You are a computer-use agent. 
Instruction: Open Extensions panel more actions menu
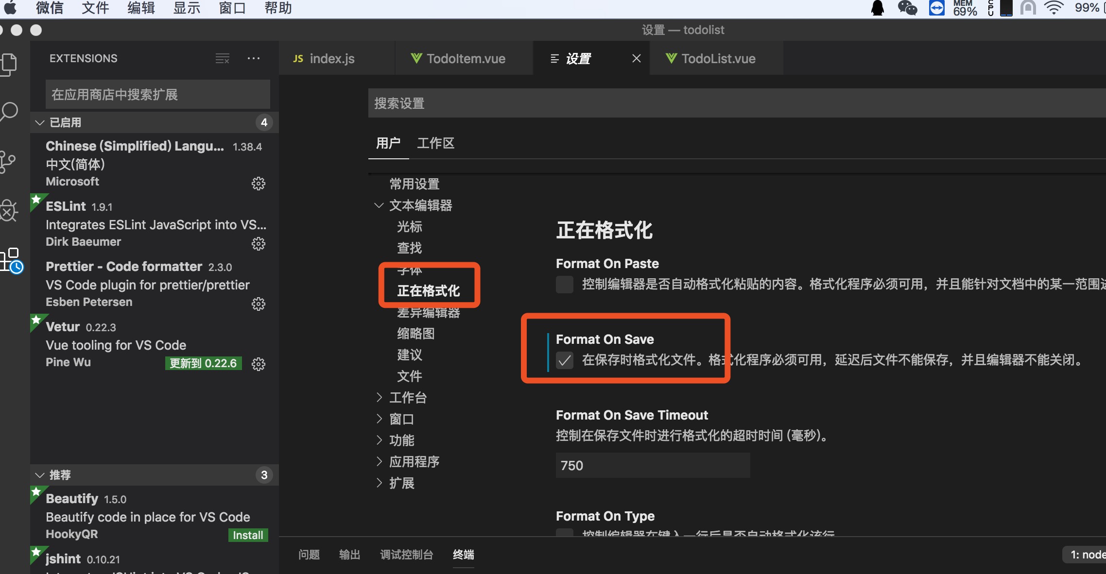tap(254, 59)
